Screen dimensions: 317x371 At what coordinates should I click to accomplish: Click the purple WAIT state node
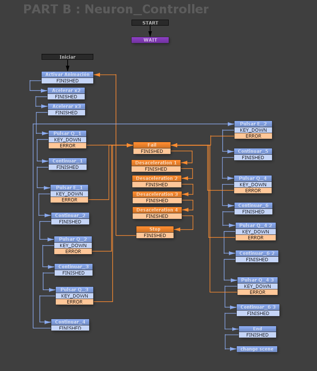(x=150, y=40)
